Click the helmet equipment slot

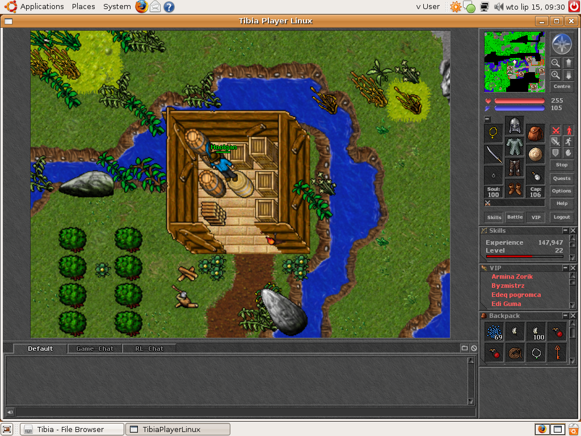point(515,125)
